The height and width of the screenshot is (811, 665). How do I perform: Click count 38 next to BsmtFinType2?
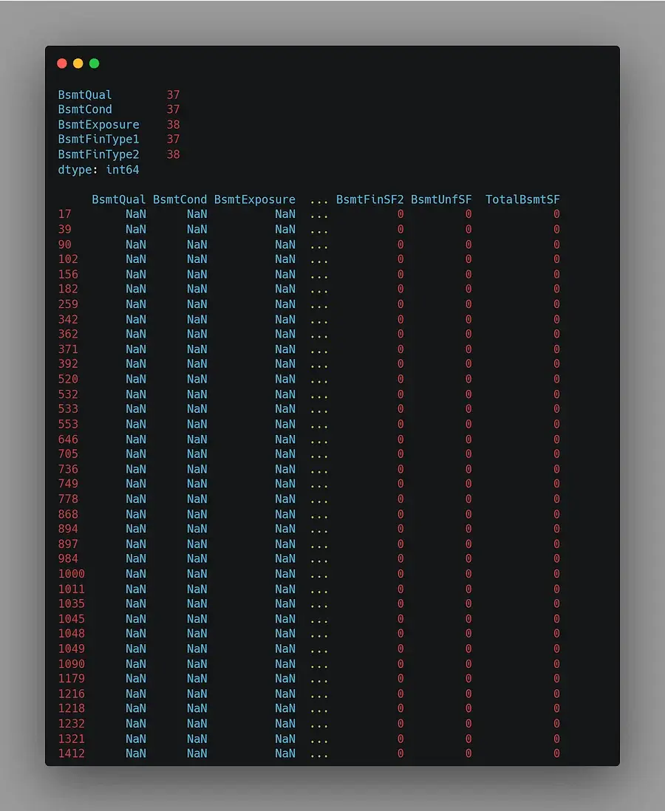point(174,154)
